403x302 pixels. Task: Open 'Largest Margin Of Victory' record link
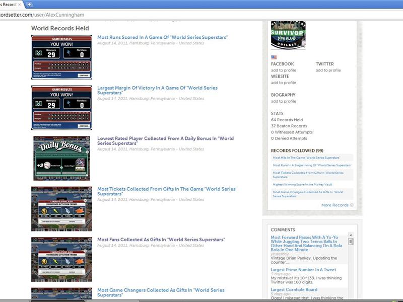tap(157, 90)
